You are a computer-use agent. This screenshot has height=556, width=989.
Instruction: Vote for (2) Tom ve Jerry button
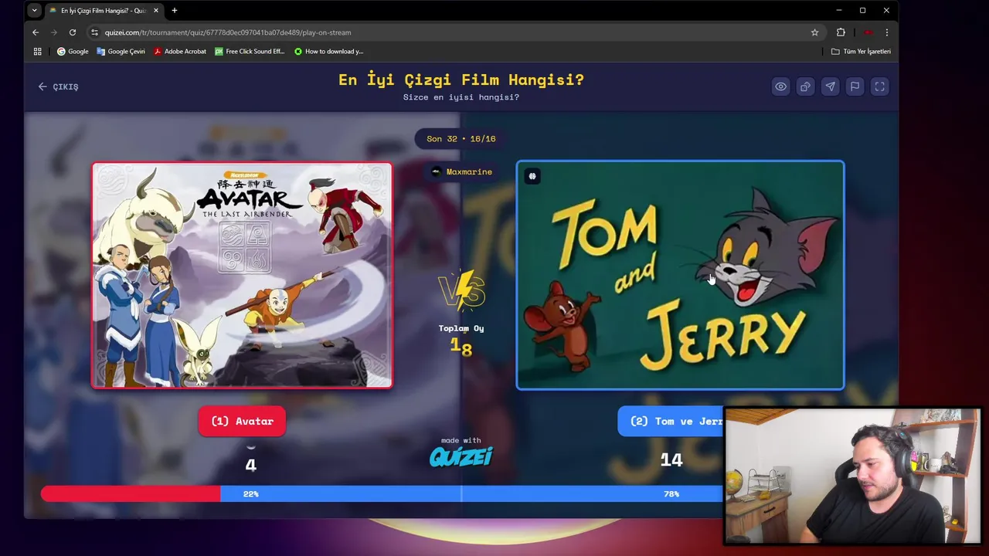(x=671, y=421)
